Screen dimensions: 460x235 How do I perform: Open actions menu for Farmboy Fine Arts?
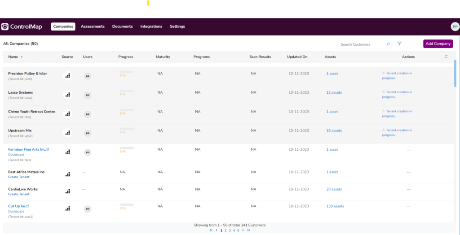409,150
